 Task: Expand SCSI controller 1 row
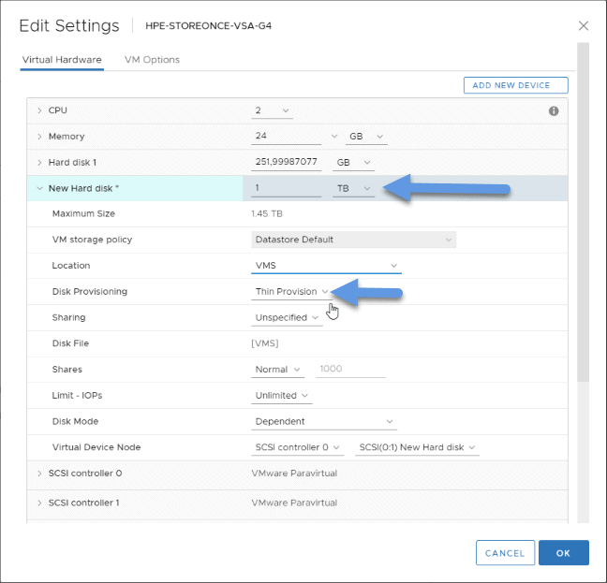(x=39, y=503)
